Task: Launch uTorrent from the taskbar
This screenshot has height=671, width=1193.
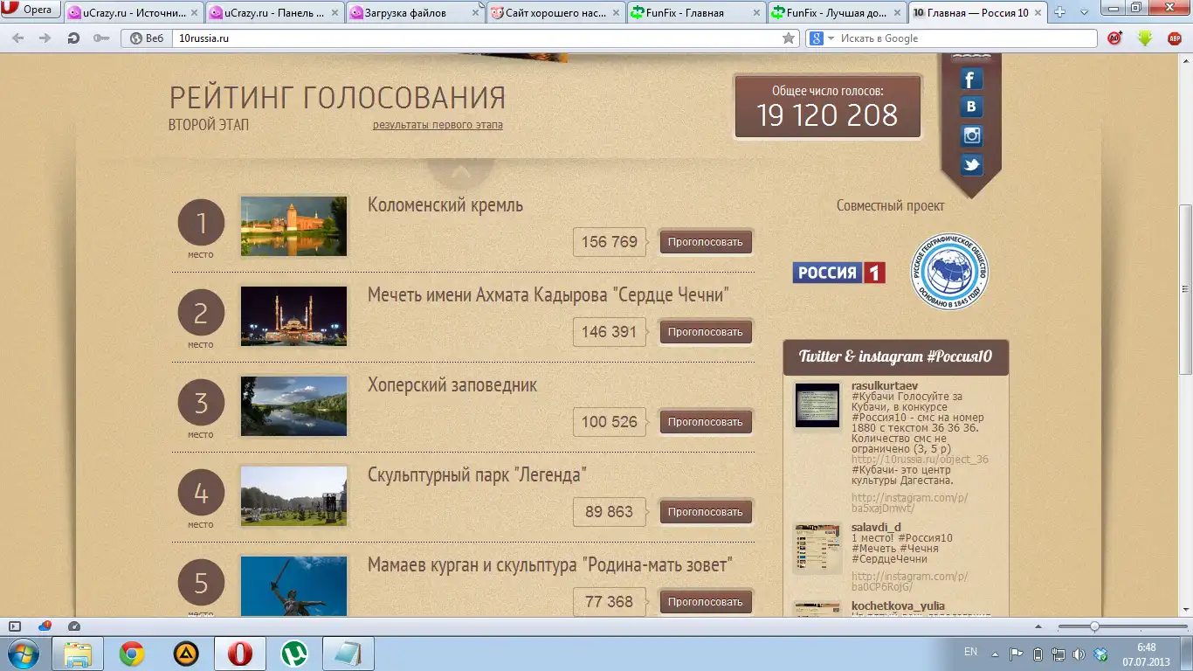Action: 294,654
